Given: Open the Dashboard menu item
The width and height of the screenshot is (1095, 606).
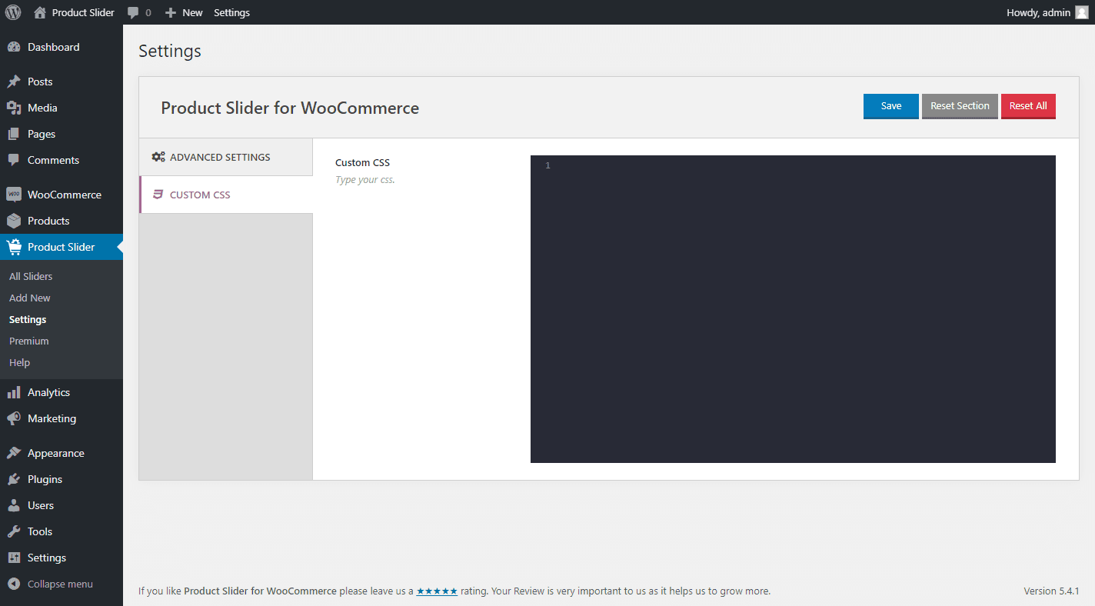Looking at the screenshot, I should pos(53,47).
